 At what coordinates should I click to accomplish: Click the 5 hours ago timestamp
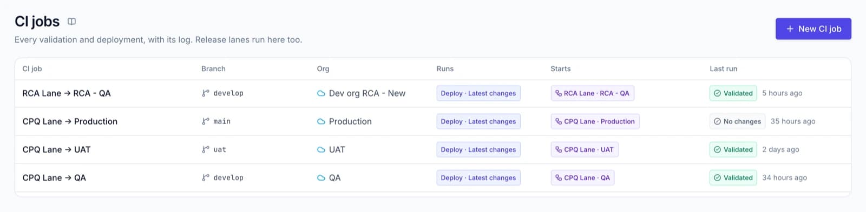click(x=782, y=93)
